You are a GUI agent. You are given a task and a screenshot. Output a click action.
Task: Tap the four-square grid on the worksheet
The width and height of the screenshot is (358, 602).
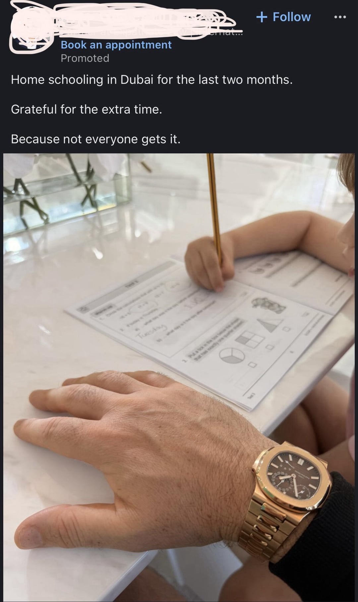coord(251,339)
